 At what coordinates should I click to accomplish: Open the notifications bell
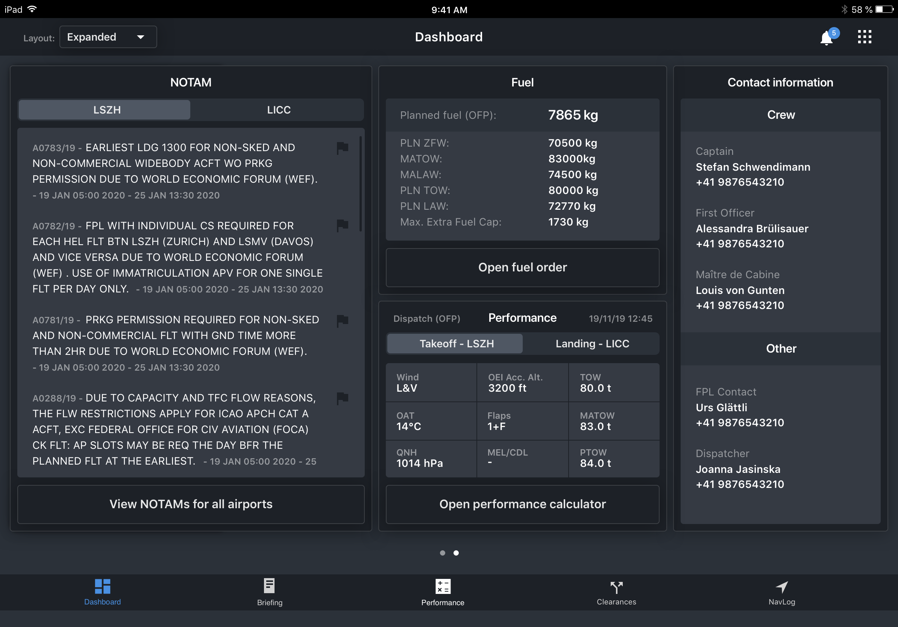tap(826, 38)
